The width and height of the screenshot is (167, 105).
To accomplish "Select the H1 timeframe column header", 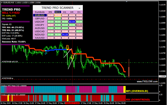I will (65, 12).
